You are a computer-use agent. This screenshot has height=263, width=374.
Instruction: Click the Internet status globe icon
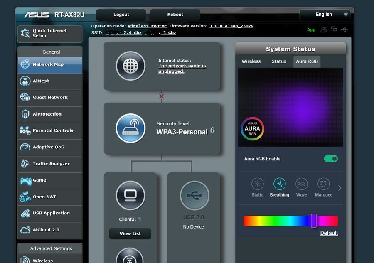130,66
